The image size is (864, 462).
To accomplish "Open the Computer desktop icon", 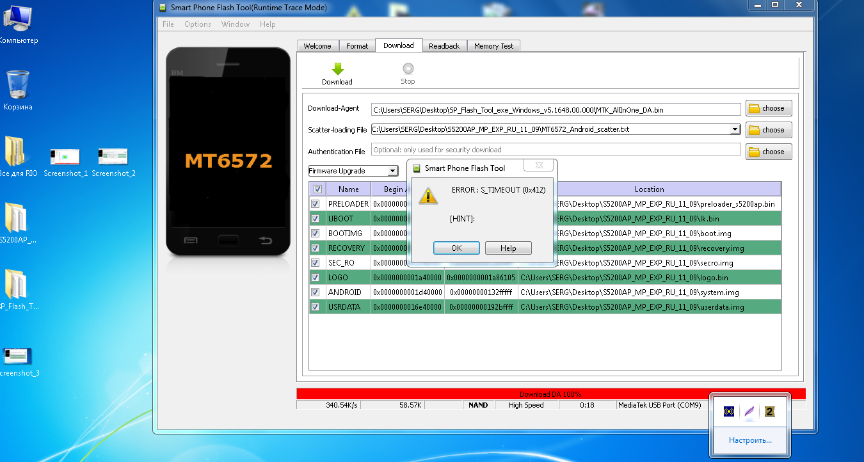I will pyautogui.click(x=17, y=19).
